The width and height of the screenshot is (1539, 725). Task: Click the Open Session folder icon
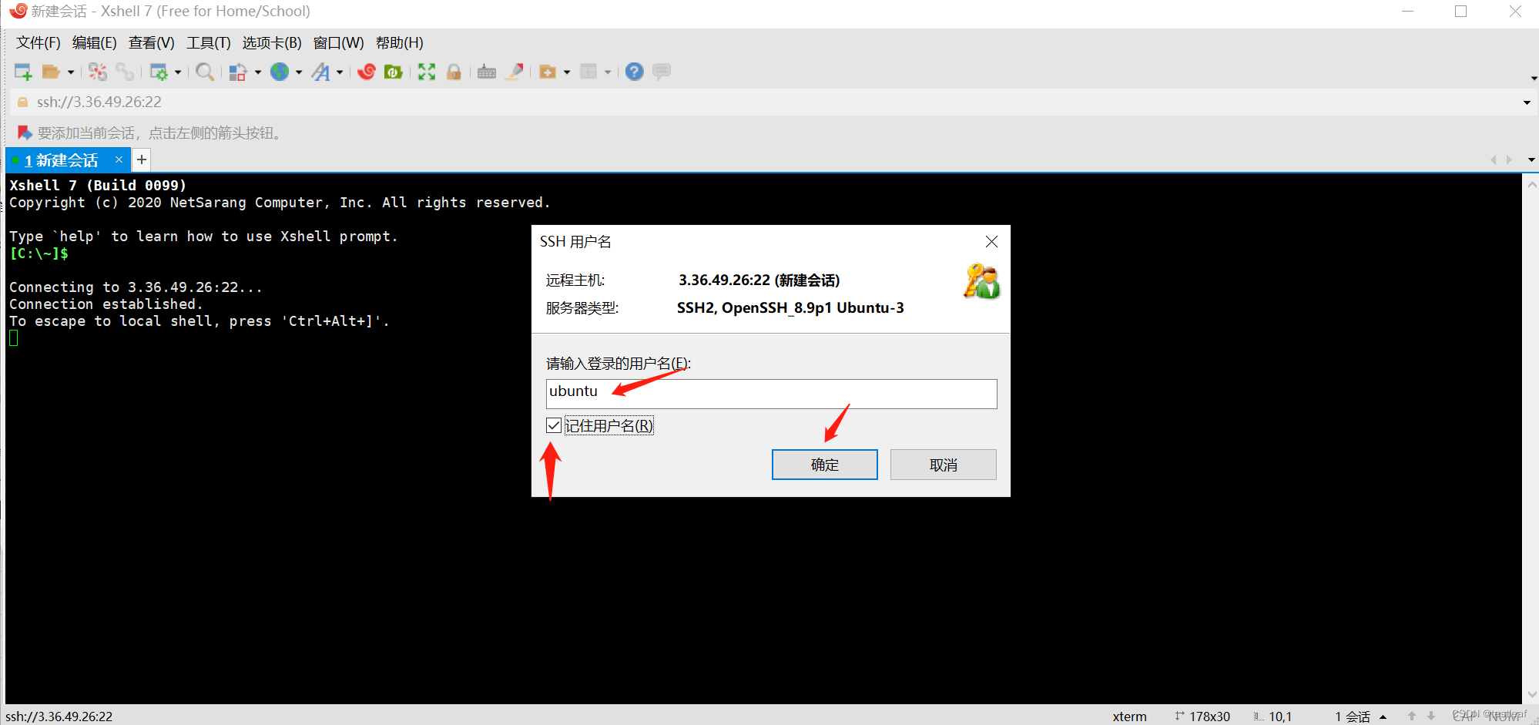tap(51, 72)
